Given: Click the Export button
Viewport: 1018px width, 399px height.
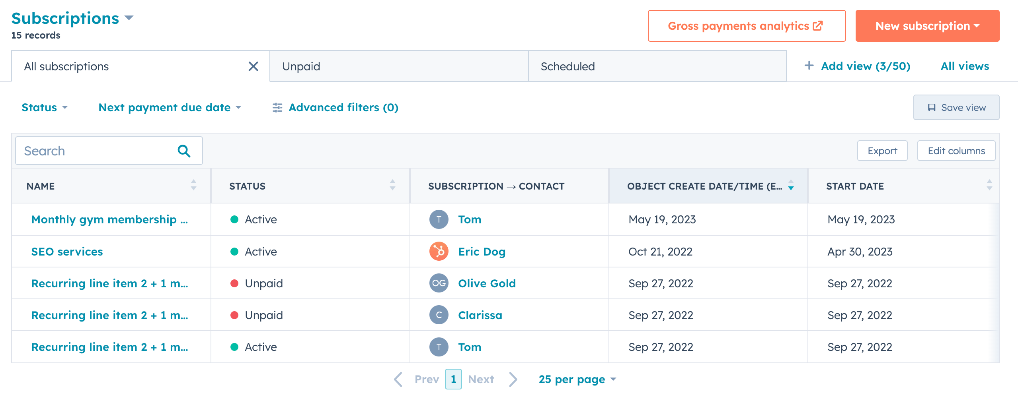Looking at the screenshot, I should pos(882,151).
